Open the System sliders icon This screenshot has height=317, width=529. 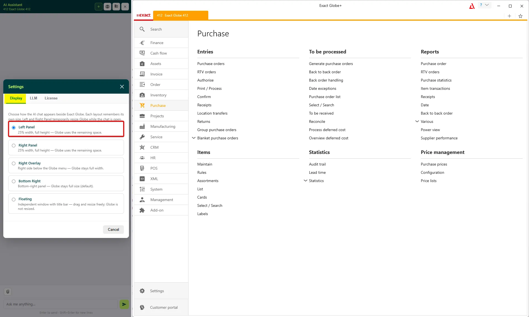pyautogui.click(x=142, y=189)
